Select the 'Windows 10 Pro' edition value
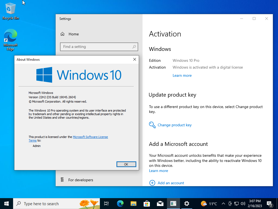This screenshot has width=278, height=209. (x=186, y=60)
